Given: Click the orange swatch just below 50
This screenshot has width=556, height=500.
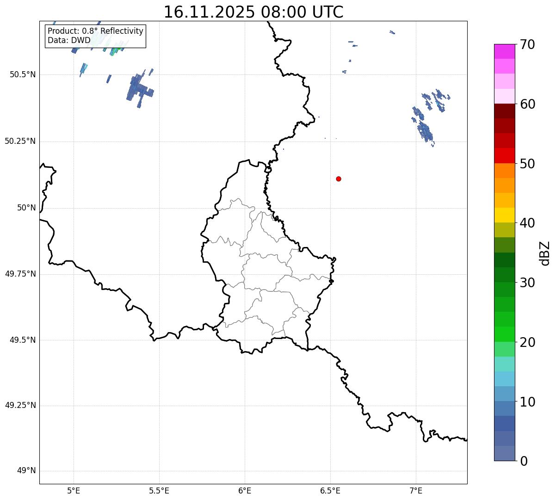Looking at the screenshot, I should click(505, 171).
